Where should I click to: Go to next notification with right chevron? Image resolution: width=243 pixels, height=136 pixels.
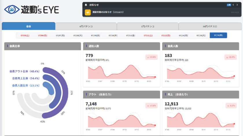point(237,5)
